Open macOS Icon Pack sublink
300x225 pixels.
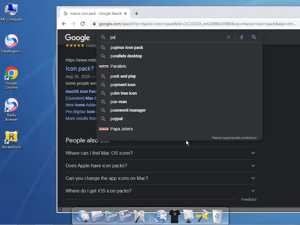pyautogui.click(x=81, y=91)
